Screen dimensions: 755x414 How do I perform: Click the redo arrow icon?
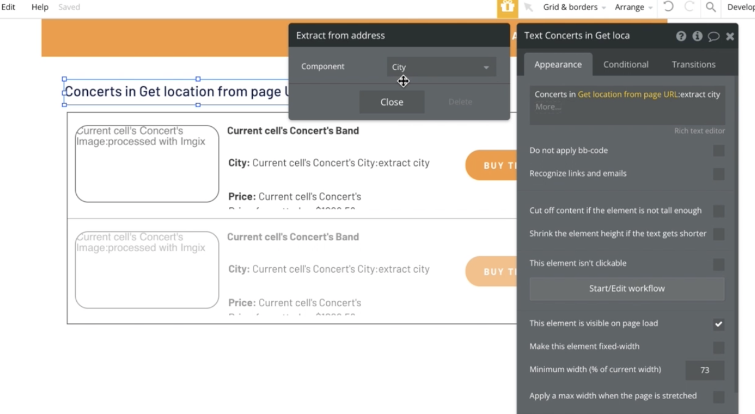click(689, 7)
